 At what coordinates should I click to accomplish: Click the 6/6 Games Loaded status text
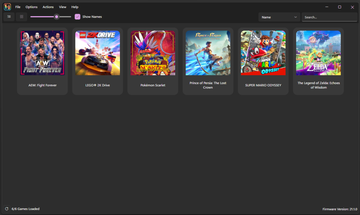coord(25,209)
